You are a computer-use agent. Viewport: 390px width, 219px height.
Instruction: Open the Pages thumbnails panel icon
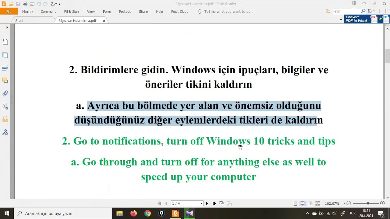(x=5, y=55)
